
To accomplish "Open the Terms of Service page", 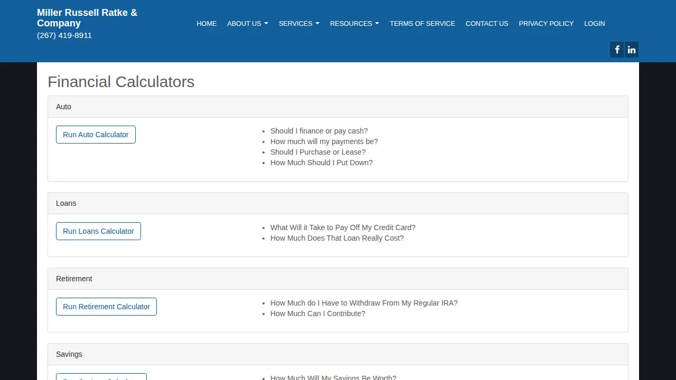I will tap(422, 23).
